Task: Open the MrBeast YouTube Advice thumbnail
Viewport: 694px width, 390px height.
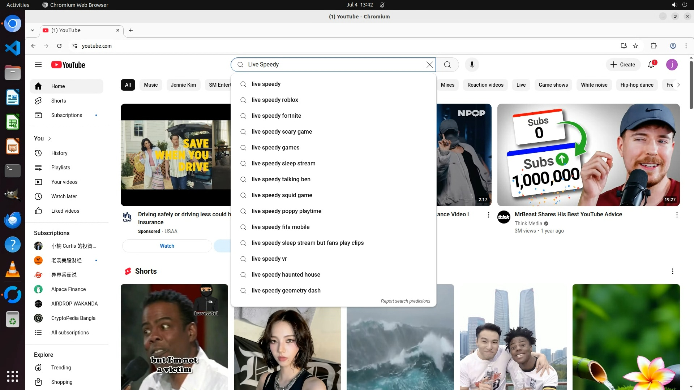Action: (588, 155)
